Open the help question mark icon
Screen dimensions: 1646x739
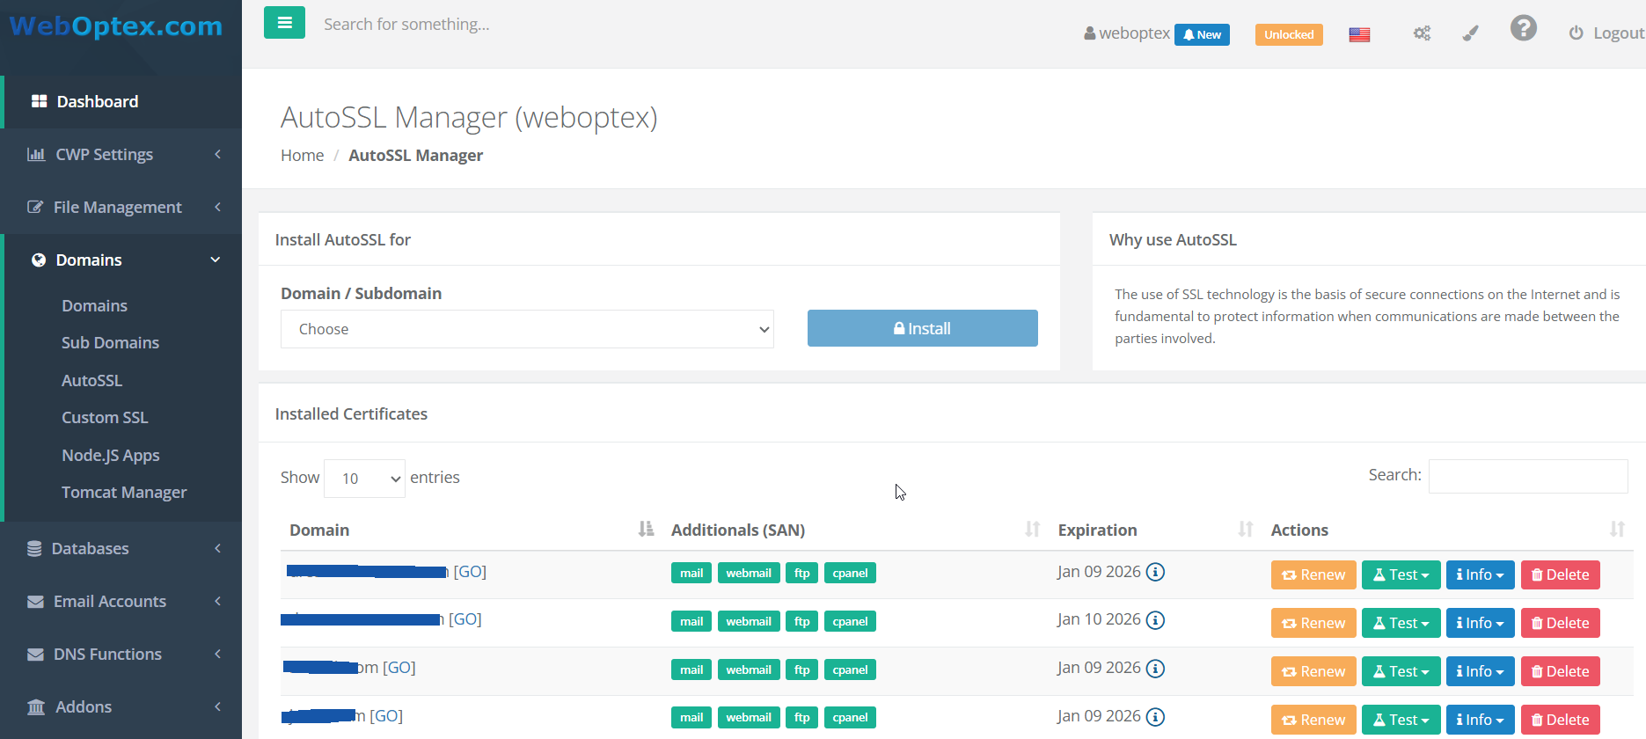coord(1523,29)
